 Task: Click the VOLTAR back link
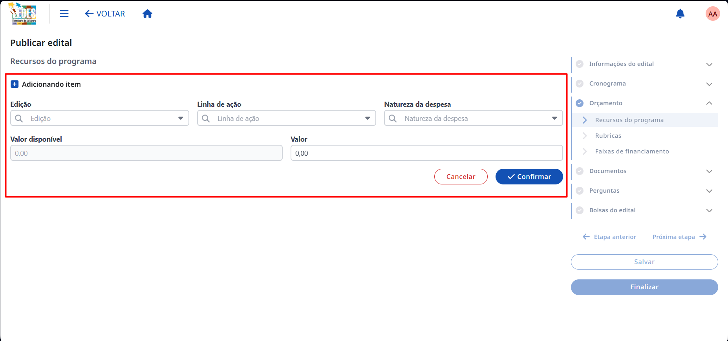105,14
